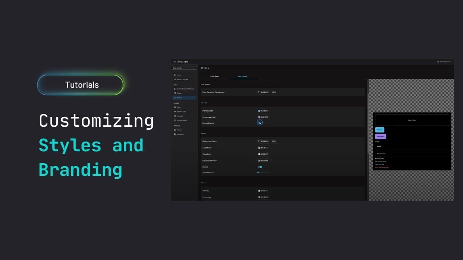This screenshot has height=260, width=463.
Task: Click the Tutorials pill button
Action: click(x=80, y=85)
